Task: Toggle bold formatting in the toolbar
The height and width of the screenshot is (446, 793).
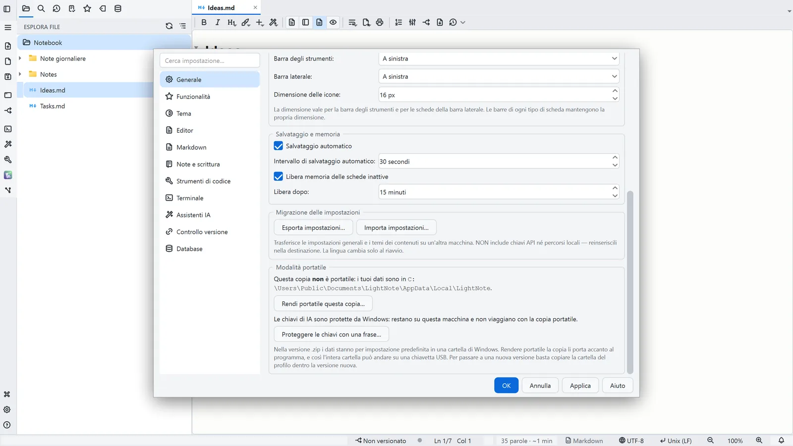Action: [x=204, y=22]
